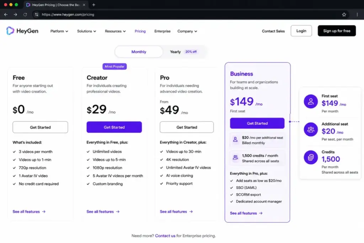
Task: Open the Pricing nav item
Action: click(140, 31)
